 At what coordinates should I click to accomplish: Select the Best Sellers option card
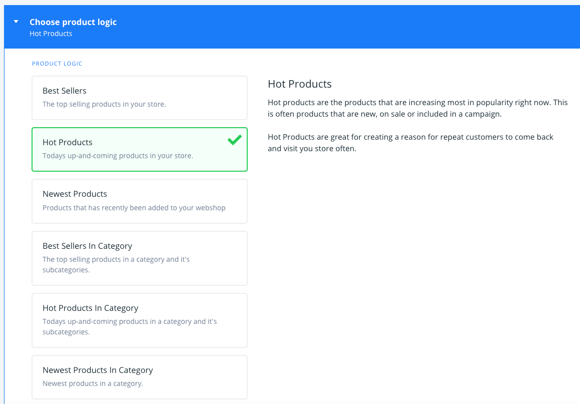(x=139, y=98)
